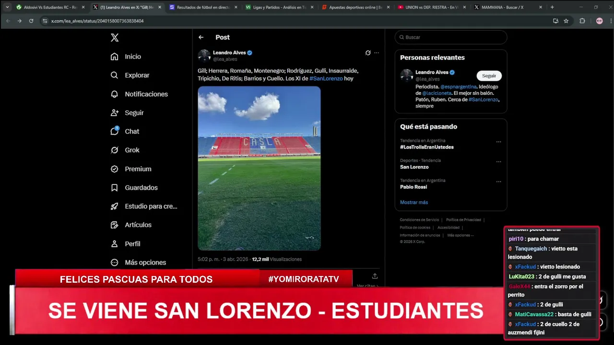Switch to Resultados de fútbol en directo tab
The image size is (614, 345).
pos(203,7)
